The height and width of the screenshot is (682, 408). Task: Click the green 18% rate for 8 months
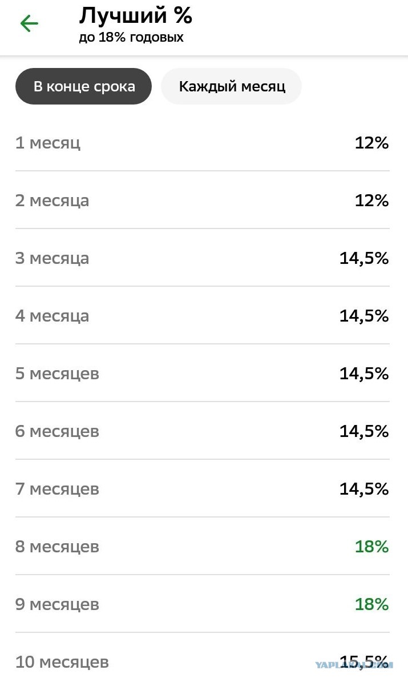[371, 547]
